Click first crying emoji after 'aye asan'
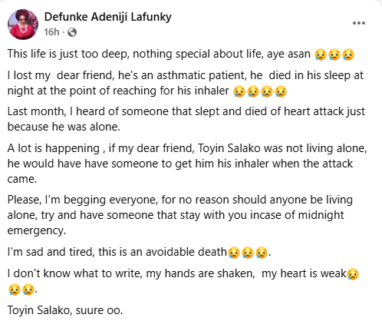This screenshot has height=321, width=382. point(321,55)
